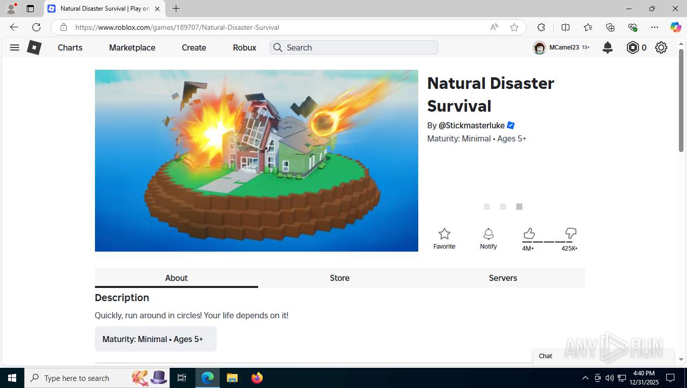Open the Roblox hamburger navigation menu
687x388 pixels.
tap(15, 47)
